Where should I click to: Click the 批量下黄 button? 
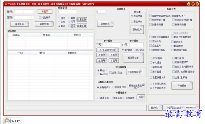[x=82, y=26]
